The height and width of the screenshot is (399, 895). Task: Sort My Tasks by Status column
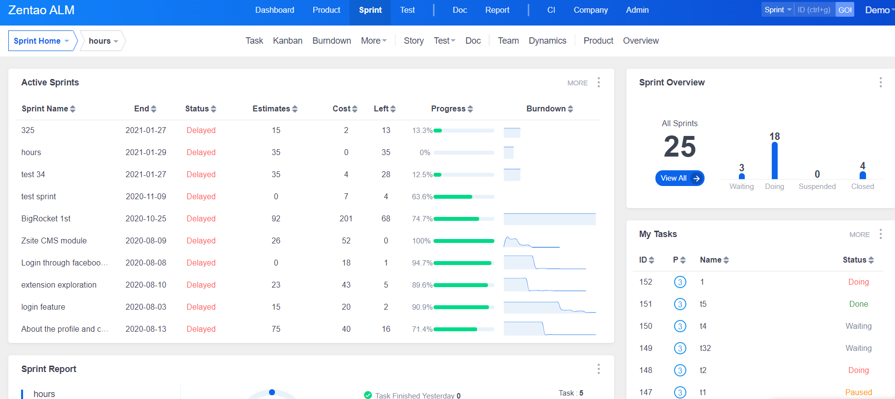click(858, 260)
